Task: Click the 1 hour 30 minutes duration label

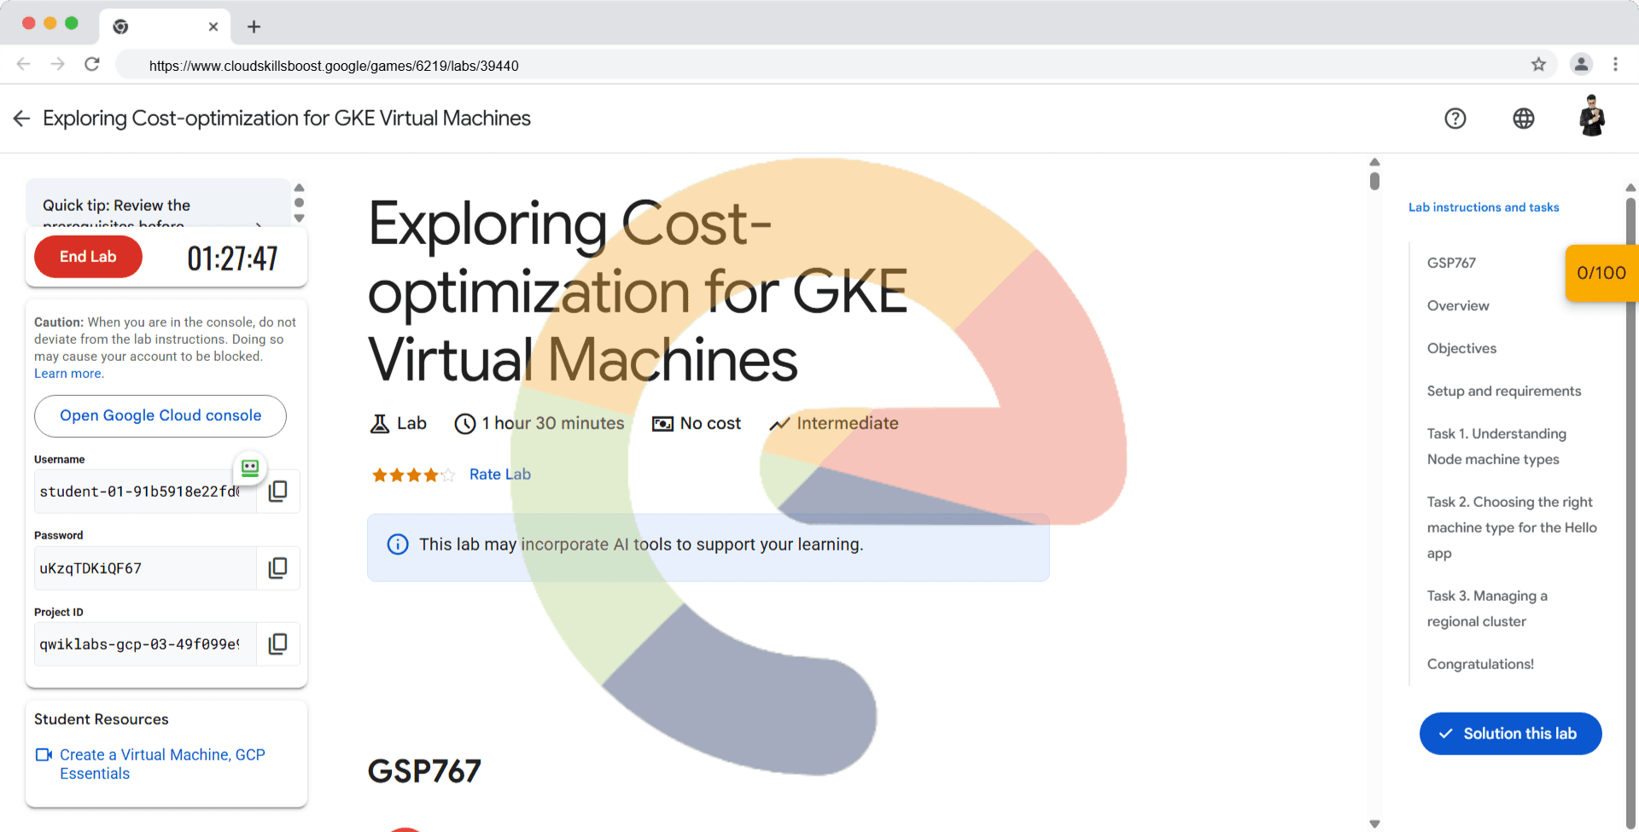Action: 552,423
